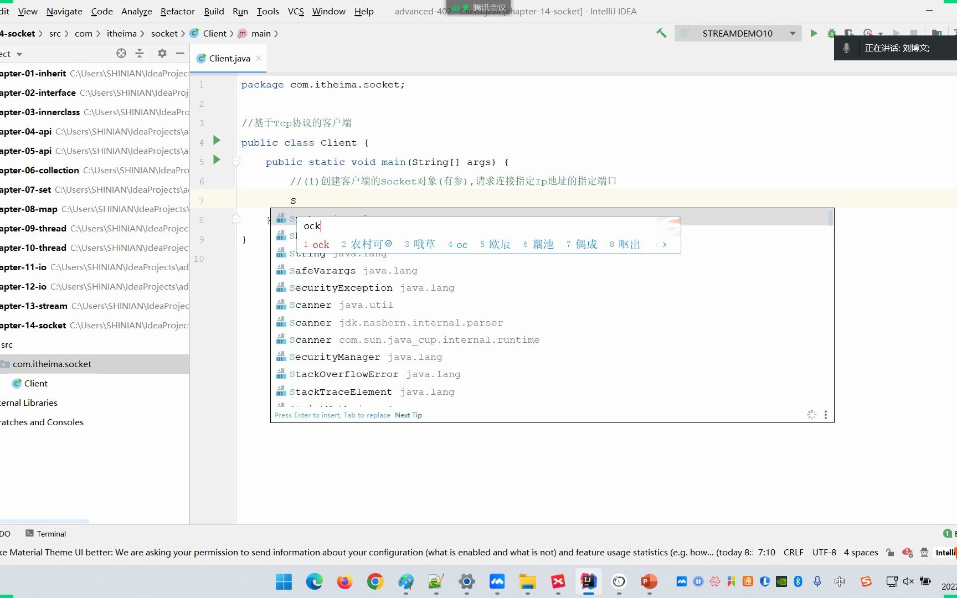This screenshot has height=598, width=957.
Task: Switch to IntelliJ IDEA taskbar icon
Action: click(x=588, y=581)
